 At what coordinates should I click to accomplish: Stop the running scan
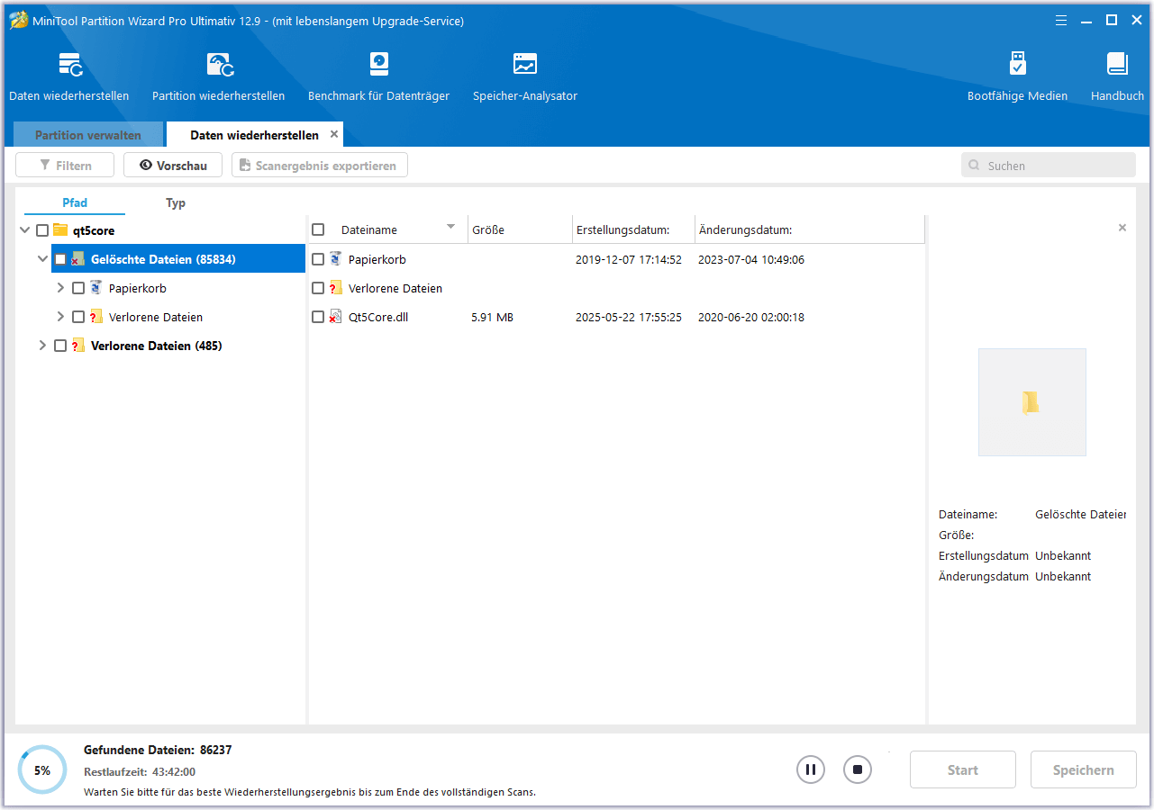click(x=858, y=769)
